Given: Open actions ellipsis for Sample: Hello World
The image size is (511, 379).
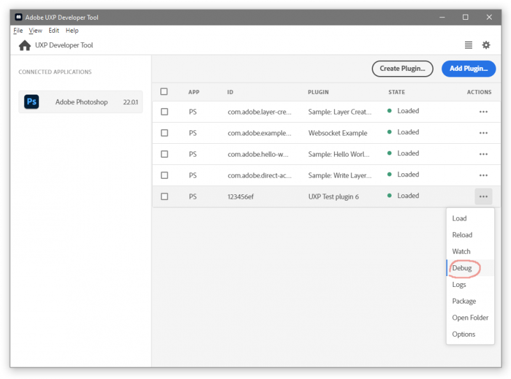Looking at the screenshot, I should tap(483, 154).
